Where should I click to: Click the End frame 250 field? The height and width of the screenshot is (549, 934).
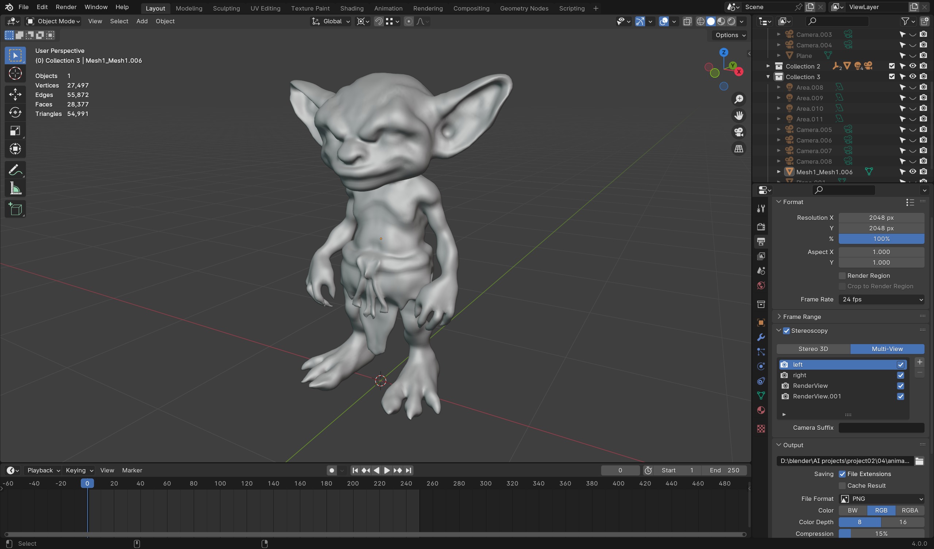coord(724,471)
